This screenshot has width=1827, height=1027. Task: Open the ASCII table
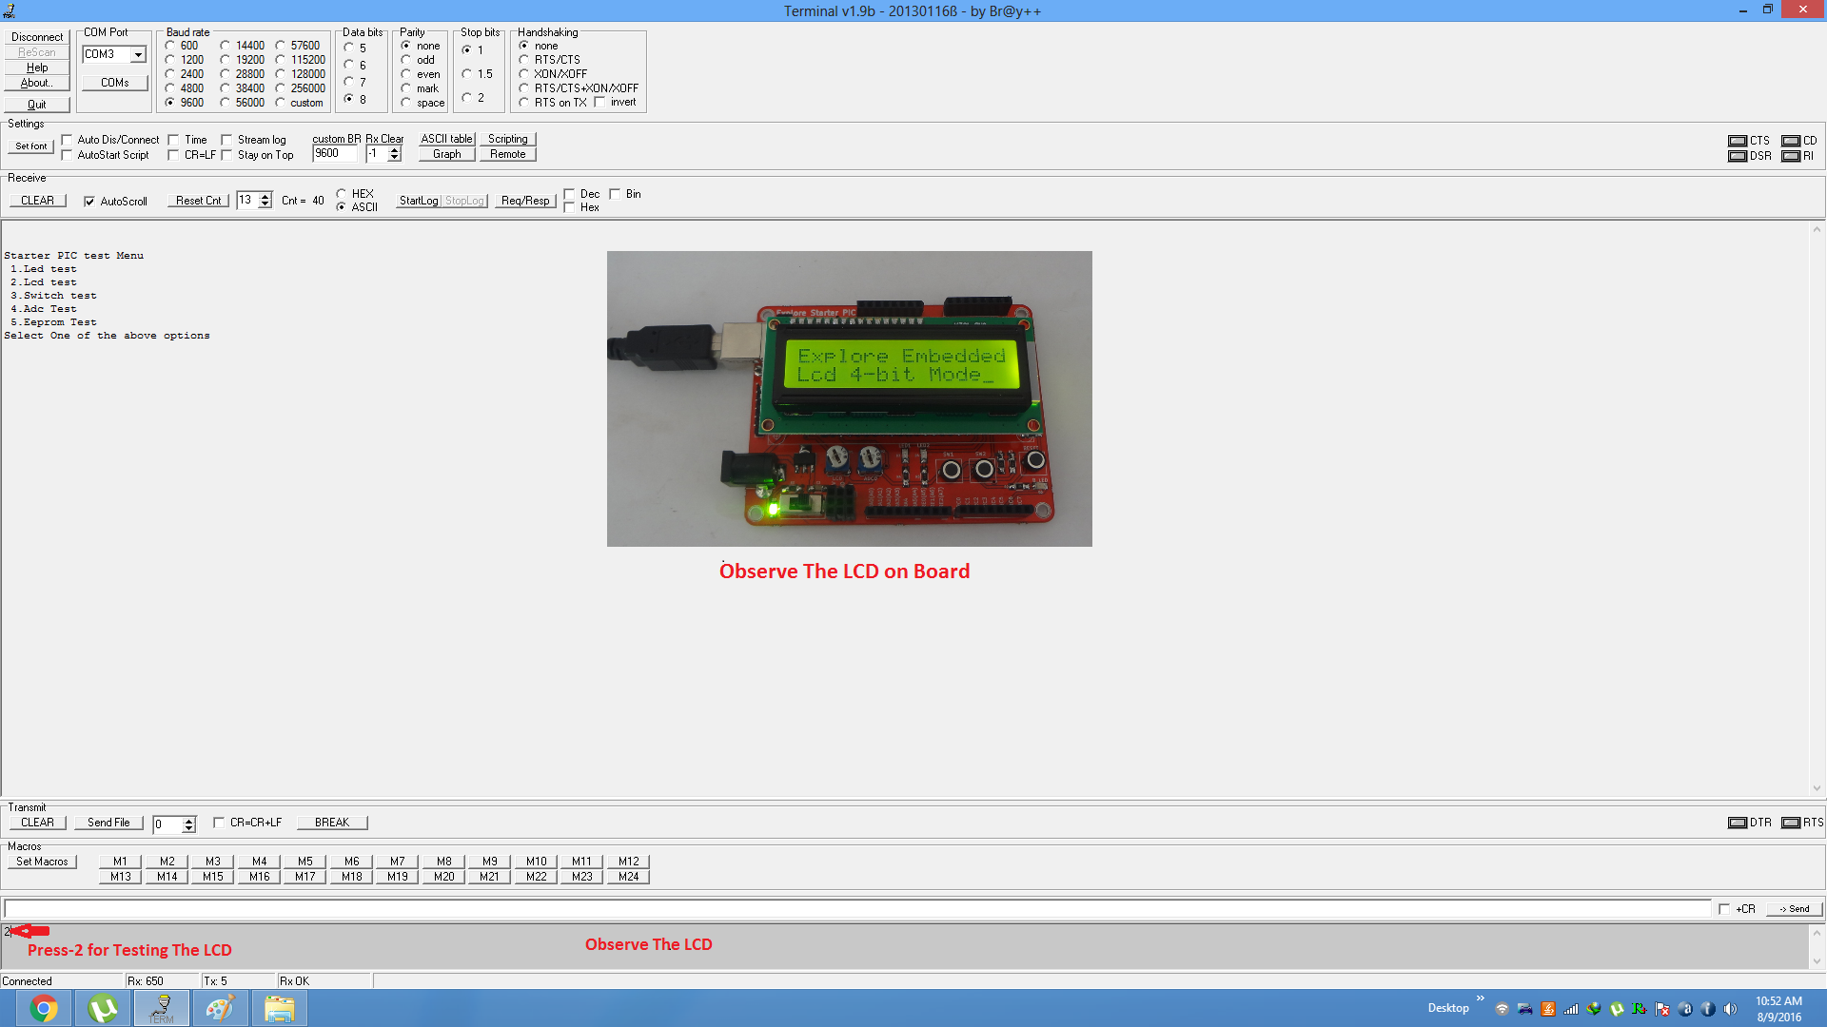(x=447, y=139)
